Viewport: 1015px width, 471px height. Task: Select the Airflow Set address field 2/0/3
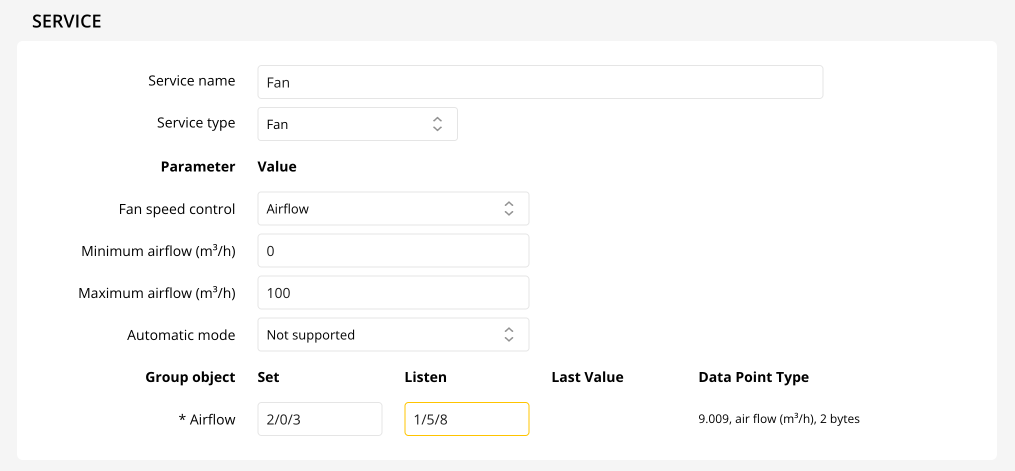pyautogui.click(x=319, y=419)
